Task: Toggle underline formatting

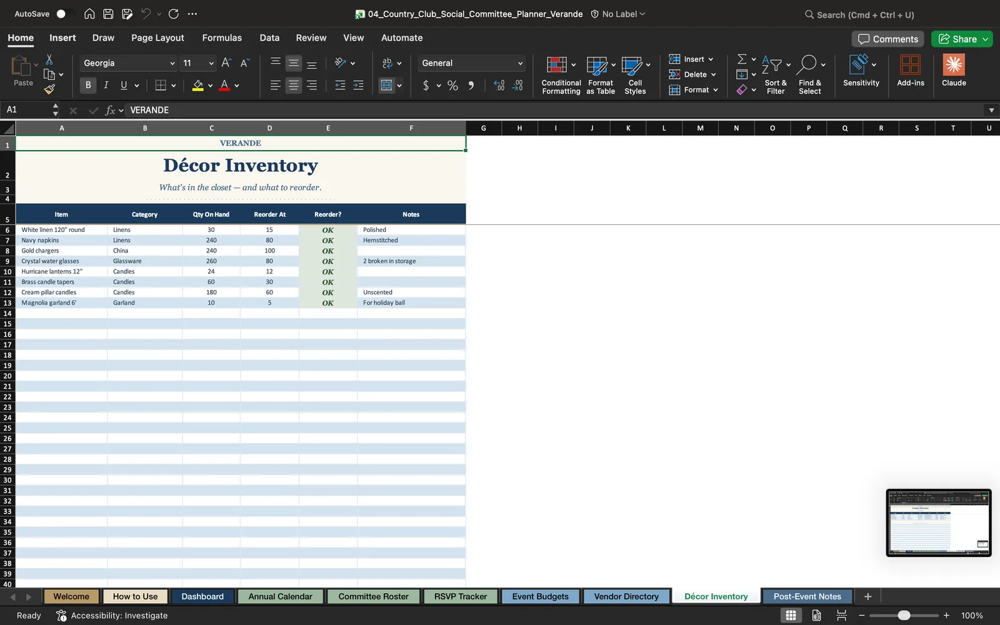Action: tap(124, 85)
